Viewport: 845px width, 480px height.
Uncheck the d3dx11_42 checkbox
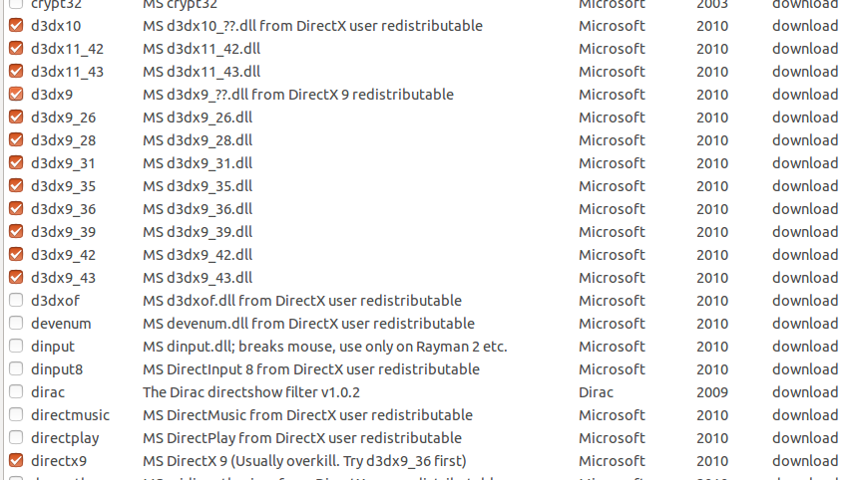[16, 49]
